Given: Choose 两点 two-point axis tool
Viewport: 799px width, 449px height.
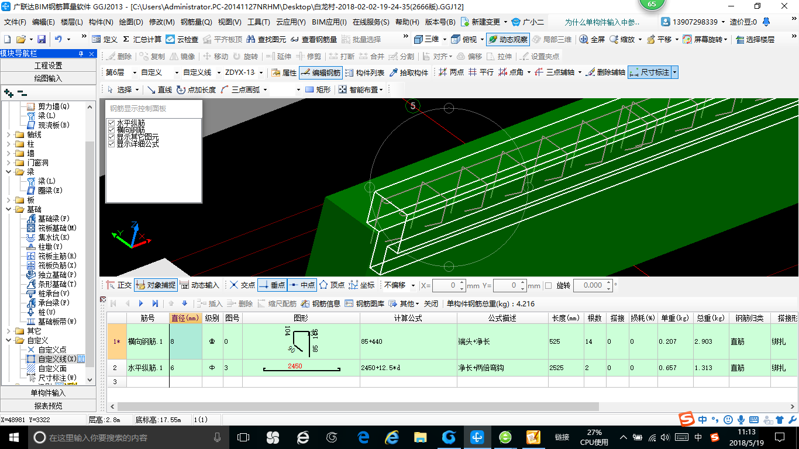Looking at the screenshot, I should pos(451,72).
